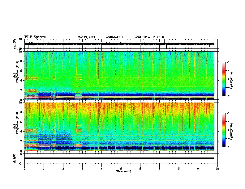Click the ch.3 flat voltage trace
The width and height of the screenshot is (245, 189).
click(x=119, y=158)
